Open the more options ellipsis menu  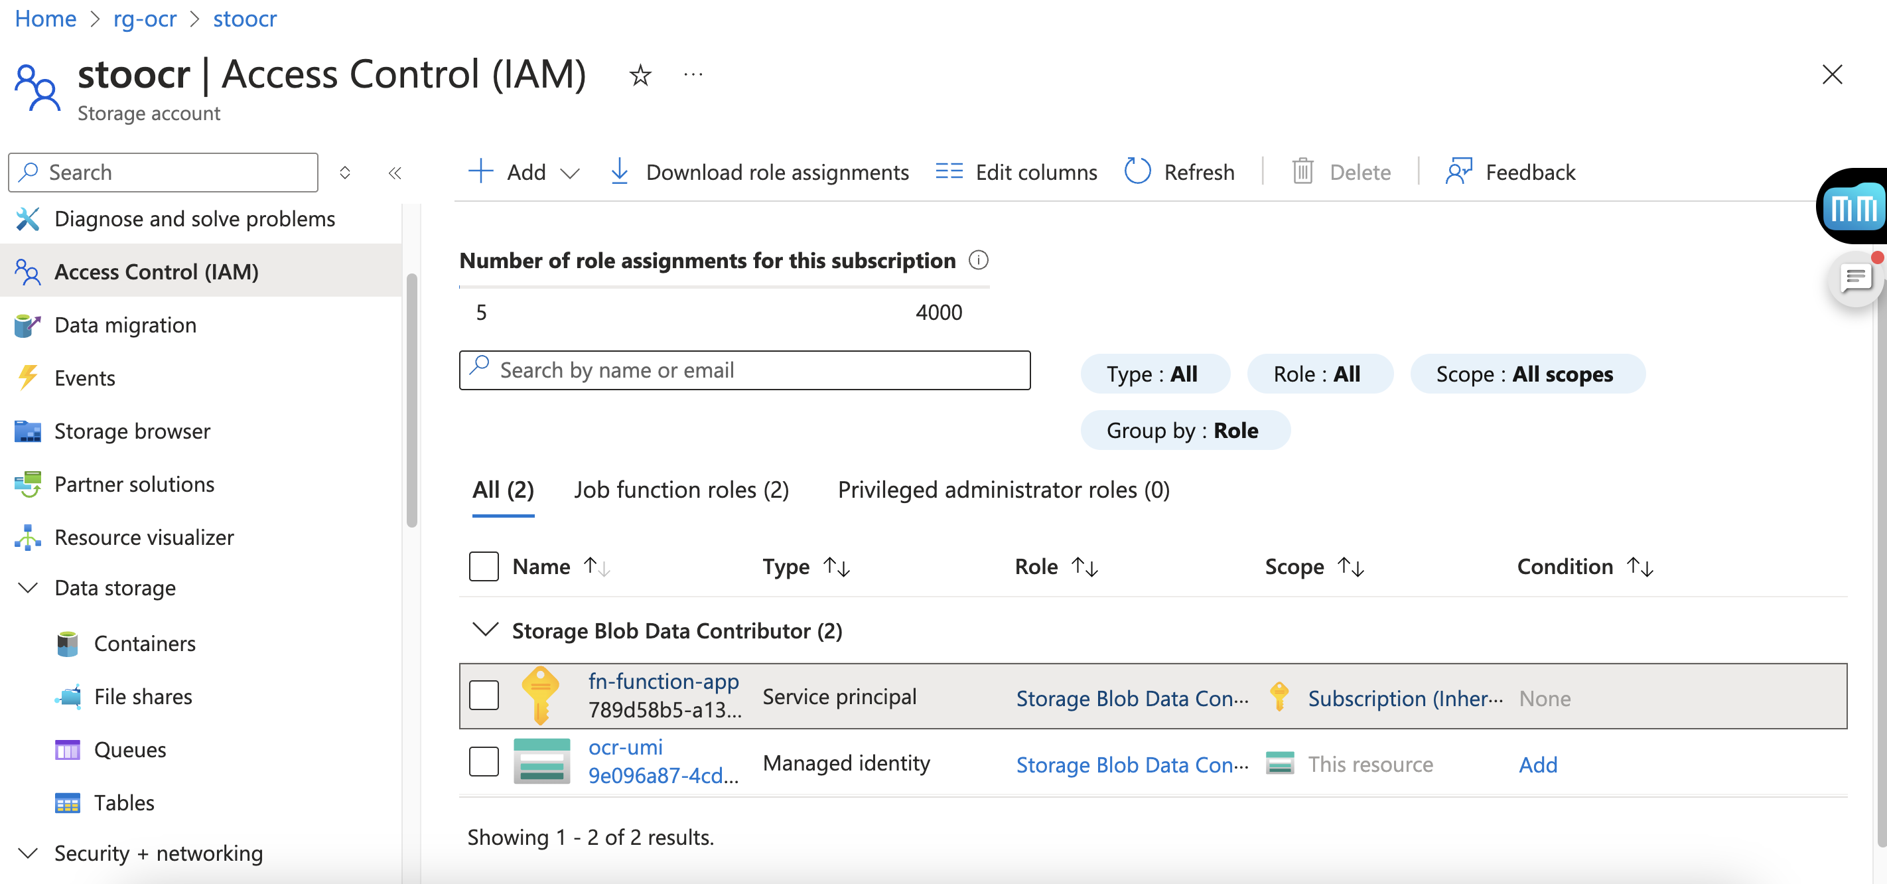pos(693,75)
